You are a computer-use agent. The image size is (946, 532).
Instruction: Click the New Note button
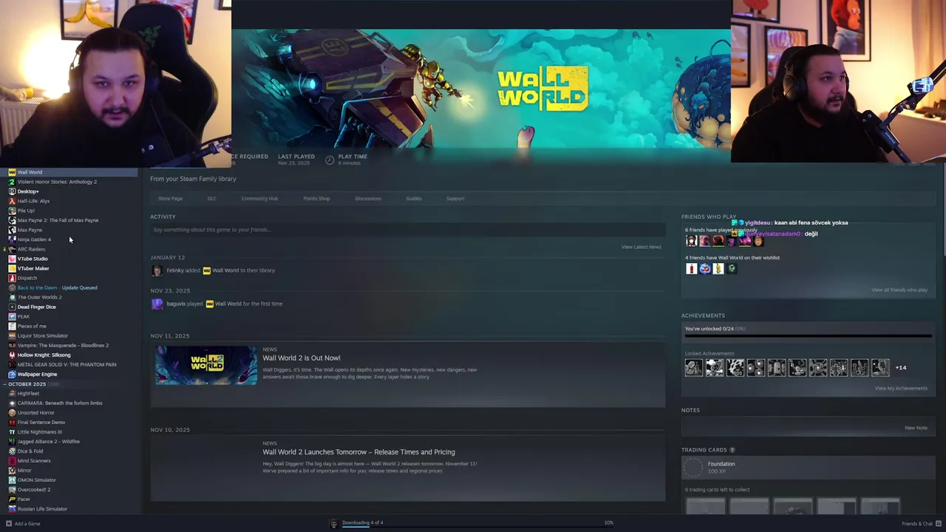point(916,428)
